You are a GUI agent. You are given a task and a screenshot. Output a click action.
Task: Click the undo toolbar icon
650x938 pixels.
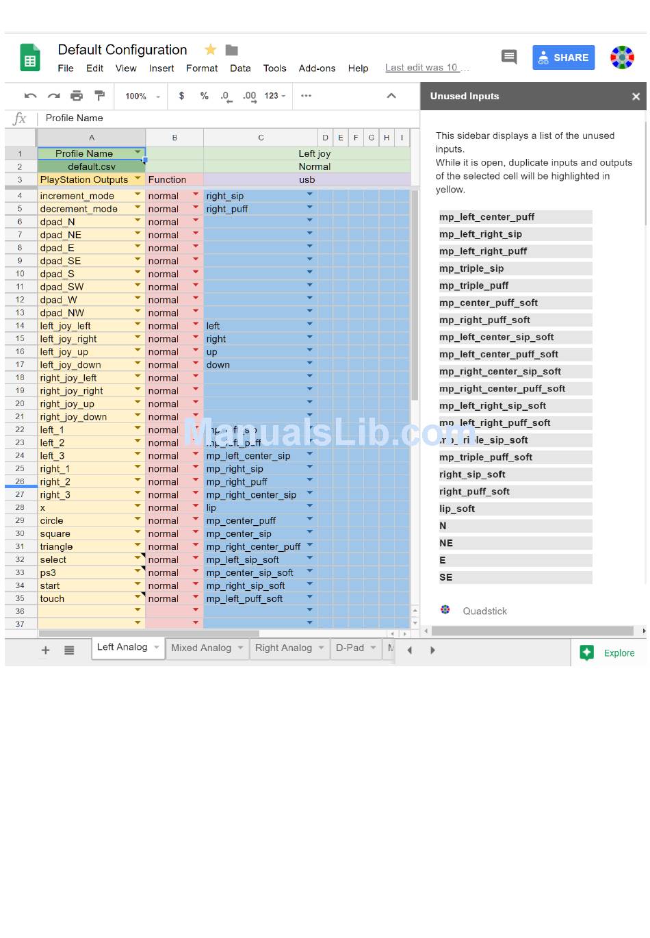(30, 96)
